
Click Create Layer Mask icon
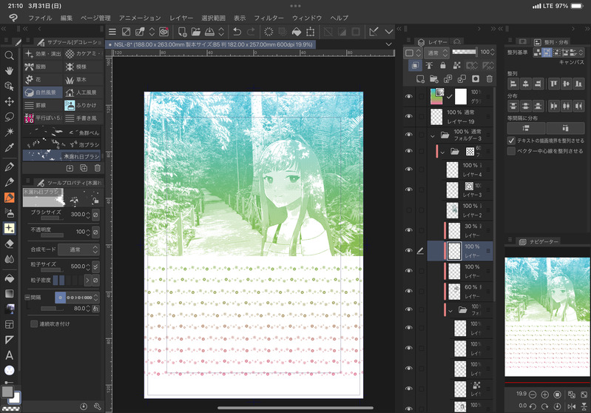point(476,79)
